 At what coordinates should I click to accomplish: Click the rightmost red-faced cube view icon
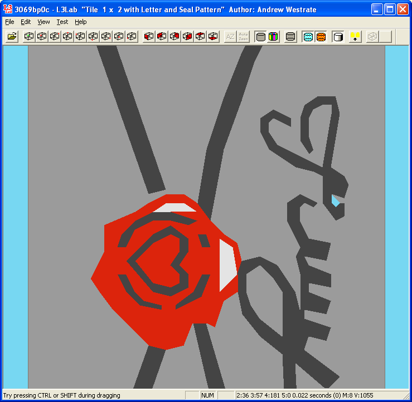(213, 37)
